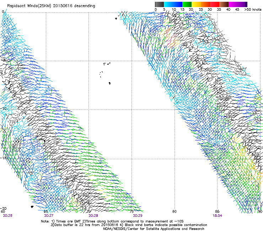Click the "65" longitude label at bottom
The height and width of the screenshot is (231, 263).
46,211
